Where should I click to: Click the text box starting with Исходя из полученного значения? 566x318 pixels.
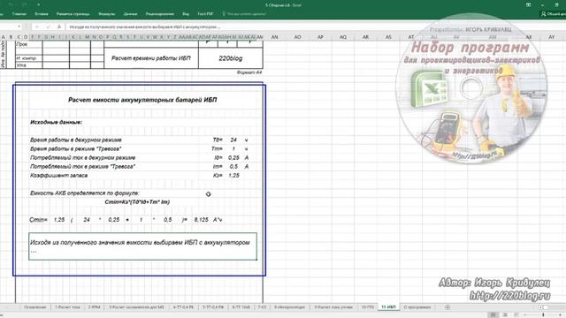click(143, 246)
